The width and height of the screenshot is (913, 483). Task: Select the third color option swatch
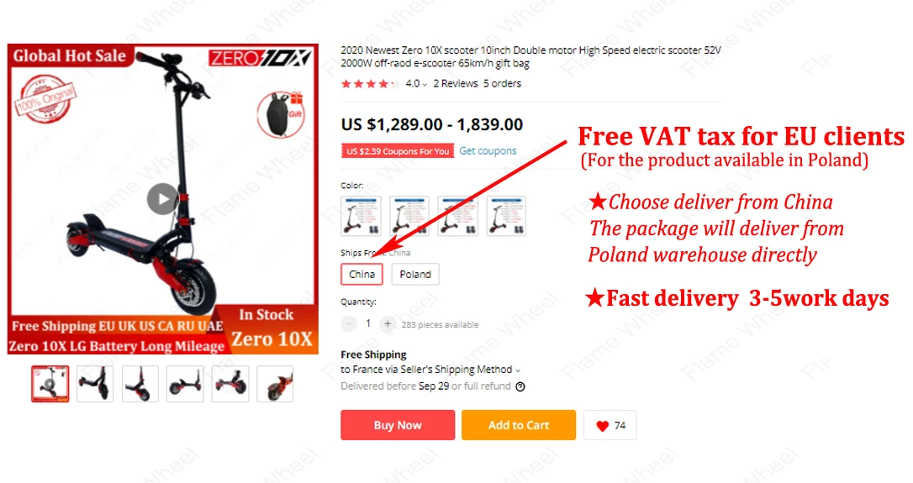(x=457, y=216)
